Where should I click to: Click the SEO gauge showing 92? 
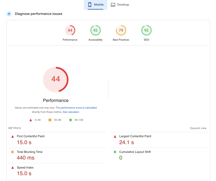click(x=146, y=30)
